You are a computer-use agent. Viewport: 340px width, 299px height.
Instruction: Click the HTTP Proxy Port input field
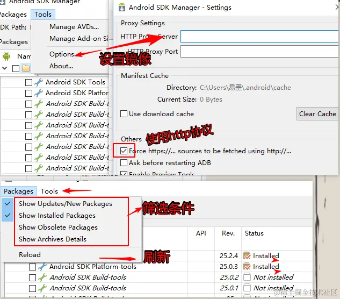point(259,52)
